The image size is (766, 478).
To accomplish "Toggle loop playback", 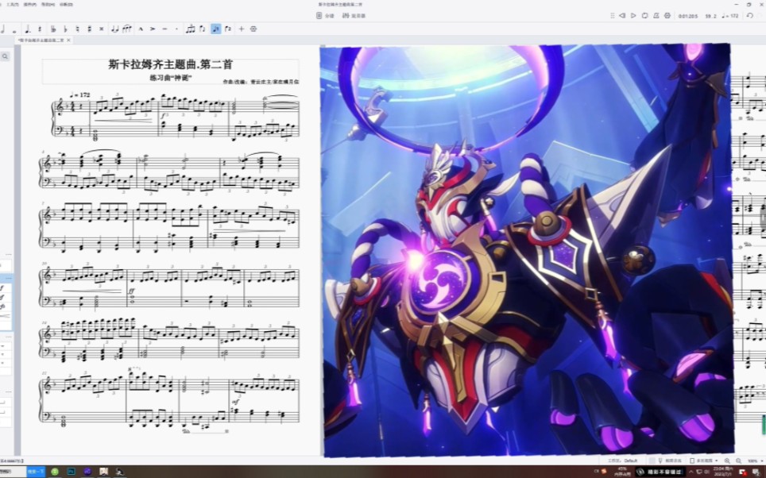I will 645,16.
